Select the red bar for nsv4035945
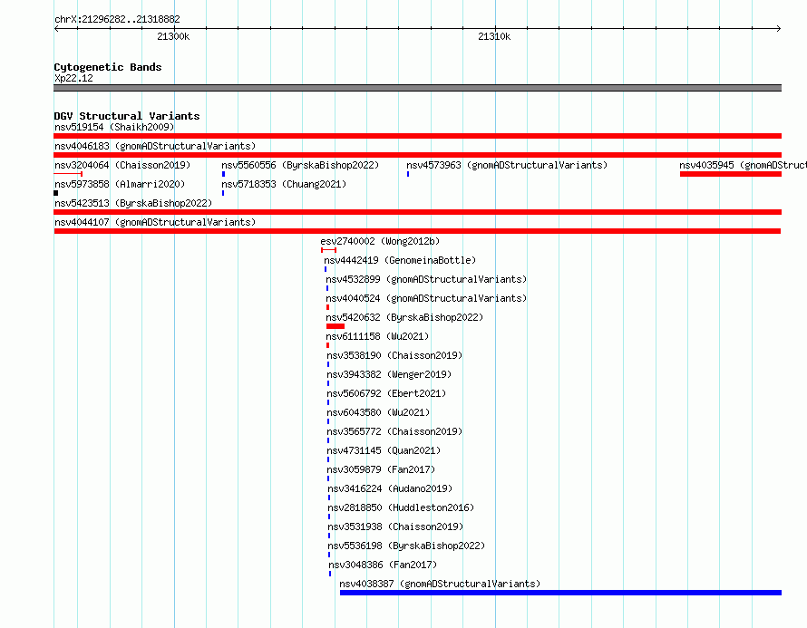Viewport: 807px width, 628px height. [730, 174]
